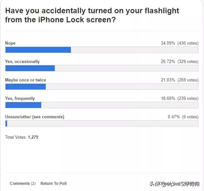Click the Comments (2) link
This screenshot has height=191, width=204.
22,183
